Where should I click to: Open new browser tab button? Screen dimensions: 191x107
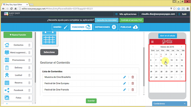[31, 5]
